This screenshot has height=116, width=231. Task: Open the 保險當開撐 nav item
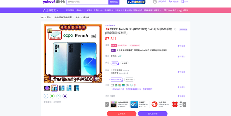click(148, 10)
